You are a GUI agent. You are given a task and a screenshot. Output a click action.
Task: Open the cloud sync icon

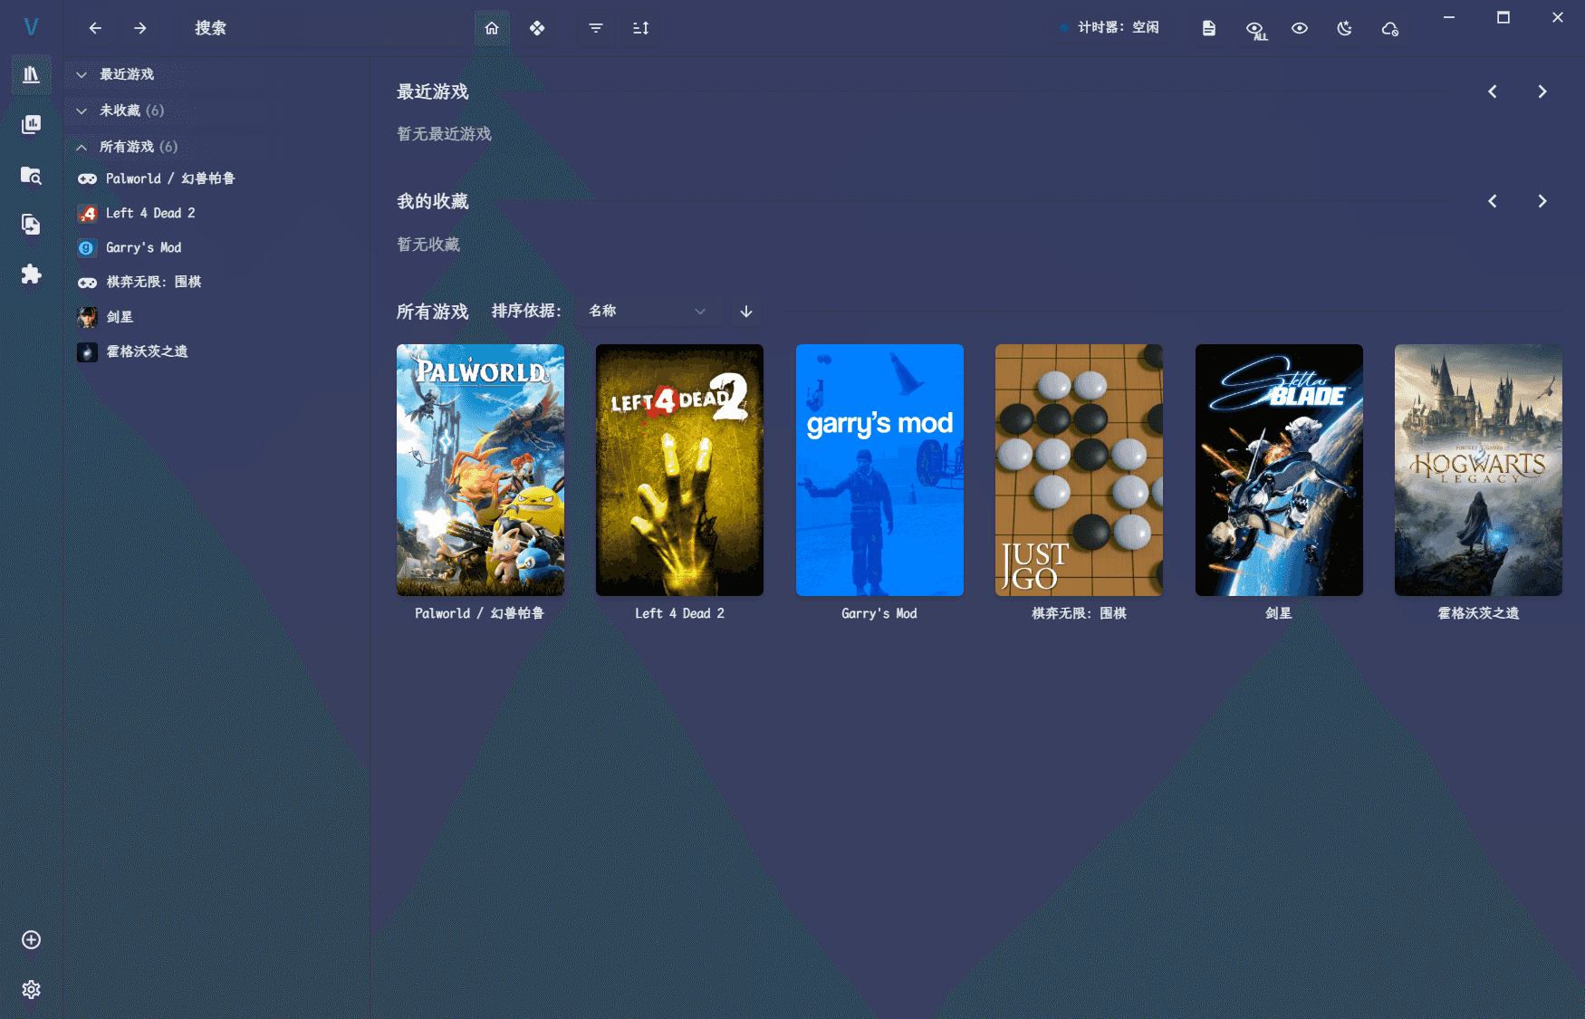[x=1389, y=28]
